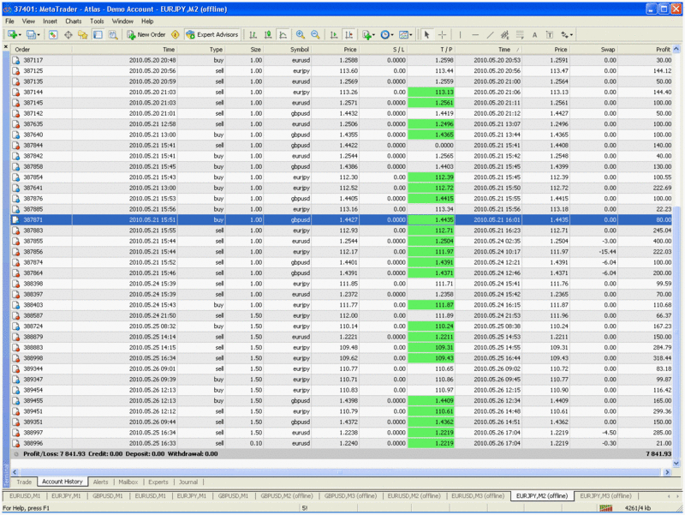
Task: Expand the new chart dropdown arrow
Action: pyautogui.click(x=21, y=35)
